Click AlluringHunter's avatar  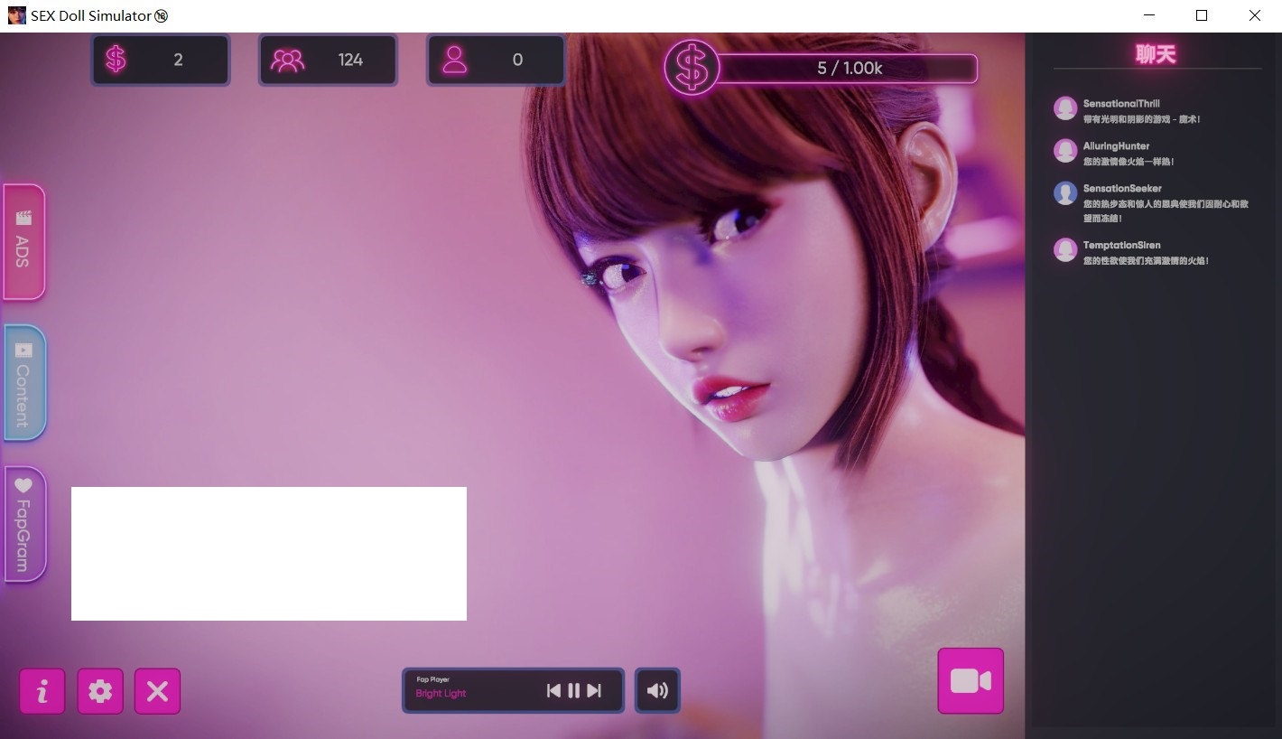[1065, 151]
